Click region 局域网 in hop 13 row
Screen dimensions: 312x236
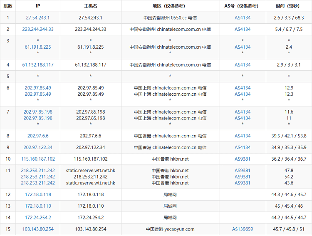coord(170,206)
